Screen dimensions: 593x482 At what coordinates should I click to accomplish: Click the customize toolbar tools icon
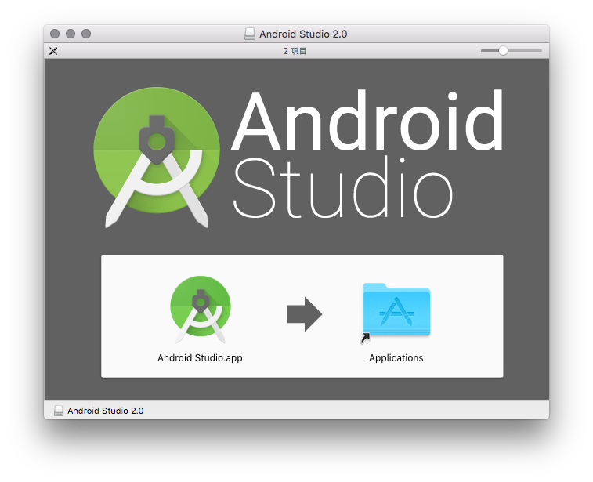(53, 51)
